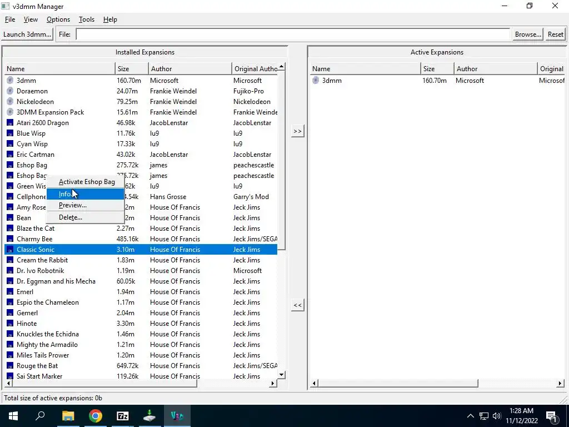This screenshot has width=569, height=427.
Task: Open taskbar search magnifier
Action: coord(40,416)
